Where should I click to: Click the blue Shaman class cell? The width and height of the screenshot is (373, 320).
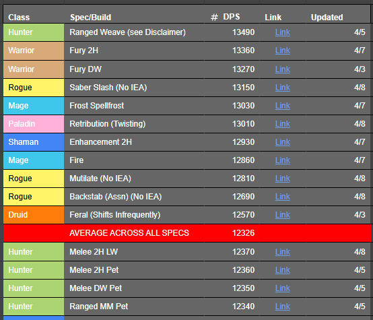[x=34, y=142]
